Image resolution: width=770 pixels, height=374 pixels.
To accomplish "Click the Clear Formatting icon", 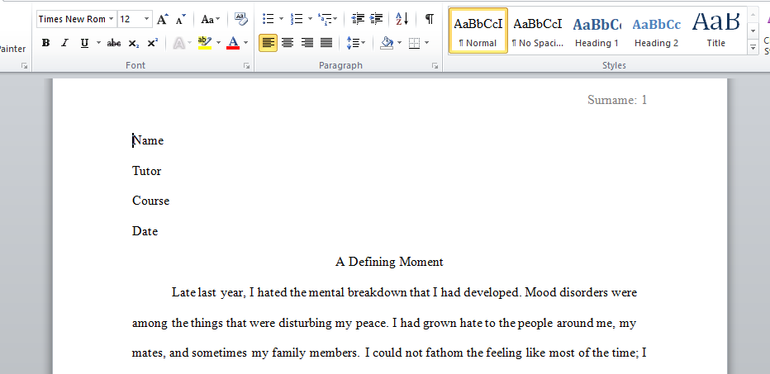I will 241,19.
